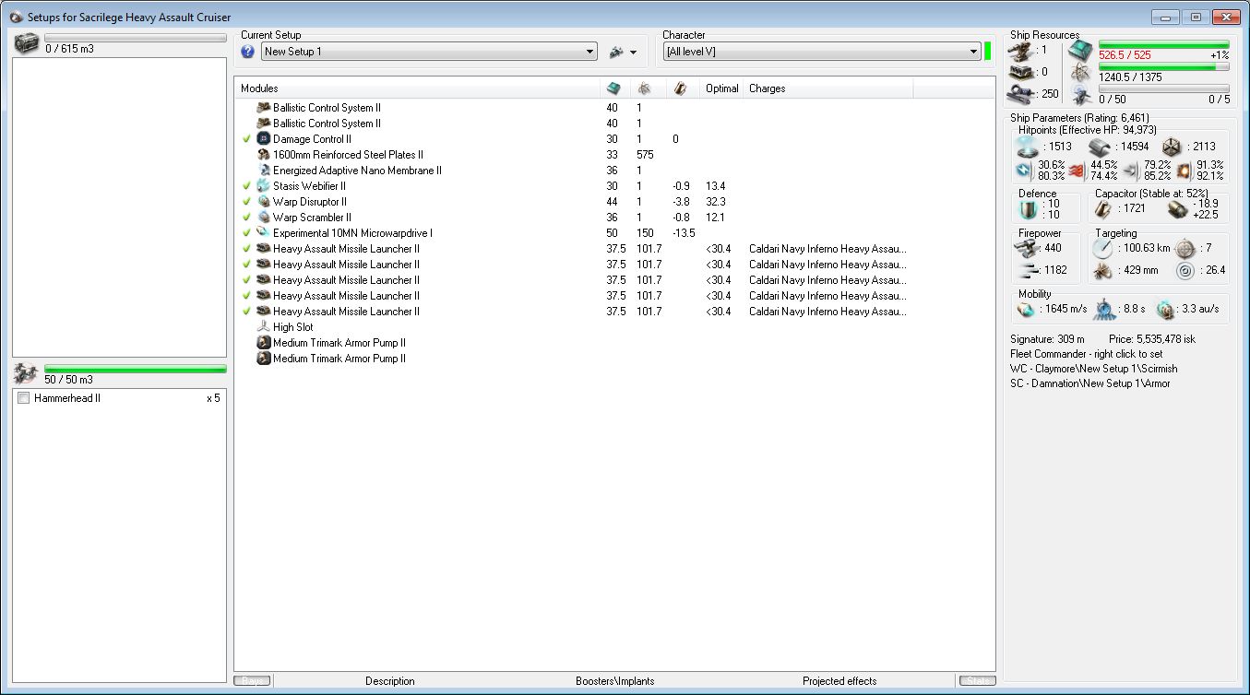This screenshot has height=695, width=1250.
Task: Sort by the Charges column header
Action: pyautogui.click(x=828, y=88)
